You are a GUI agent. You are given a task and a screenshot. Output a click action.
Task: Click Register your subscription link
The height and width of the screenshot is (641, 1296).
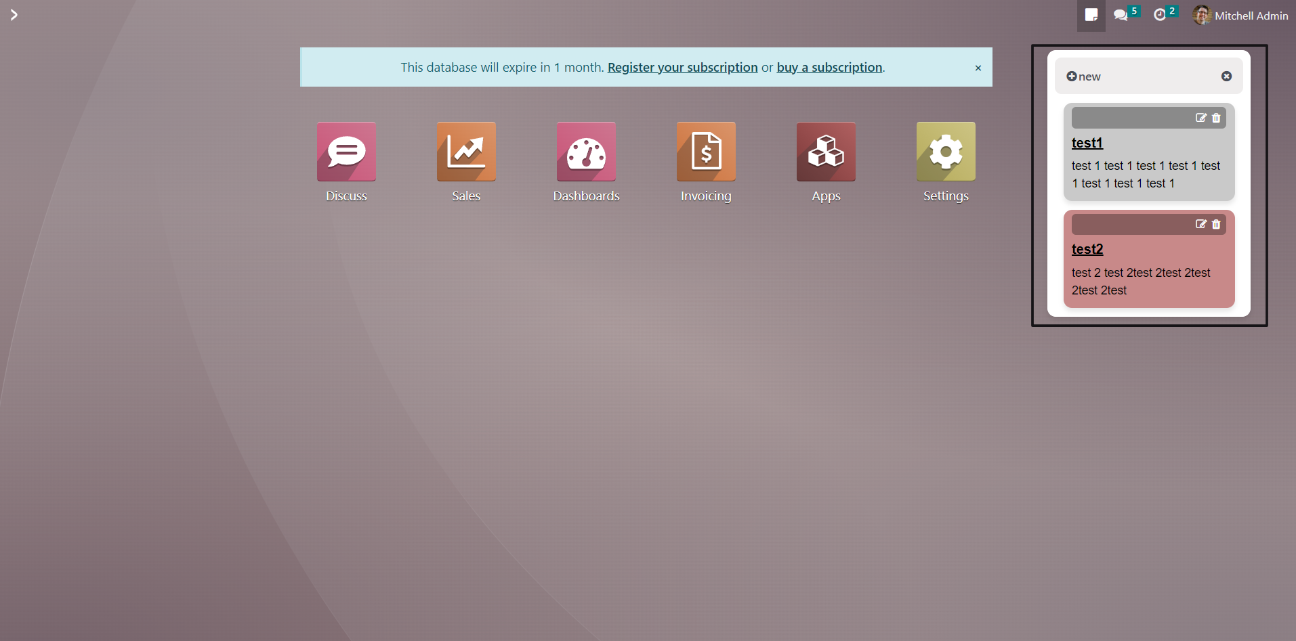682,67
